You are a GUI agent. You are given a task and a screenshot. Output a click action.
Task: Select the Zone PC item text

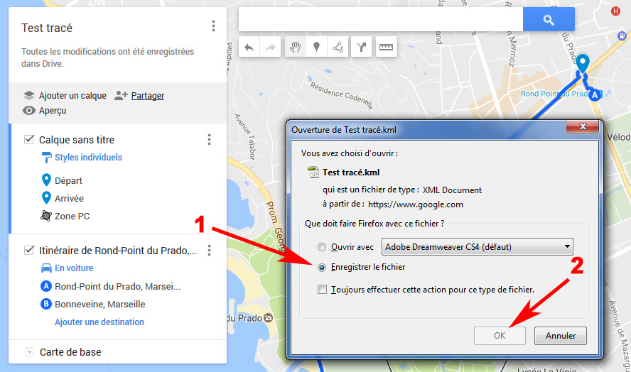[72, 217]
